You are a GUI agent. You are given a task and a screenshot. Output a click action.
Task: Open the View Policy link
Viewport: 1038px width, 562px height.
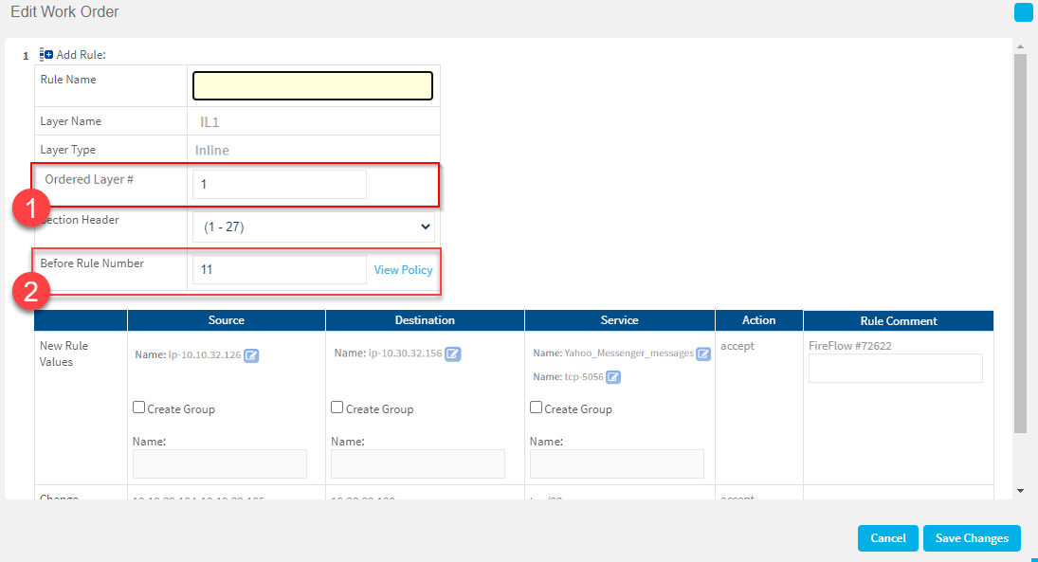403,270
